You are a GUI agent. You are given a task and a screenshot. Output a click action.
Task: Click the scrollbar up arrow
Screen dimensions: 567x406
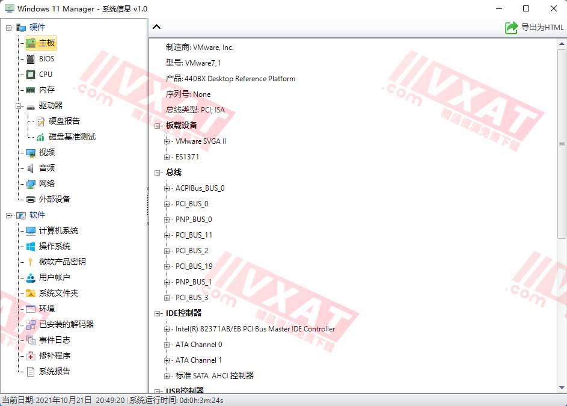click(x=562, y=44)
